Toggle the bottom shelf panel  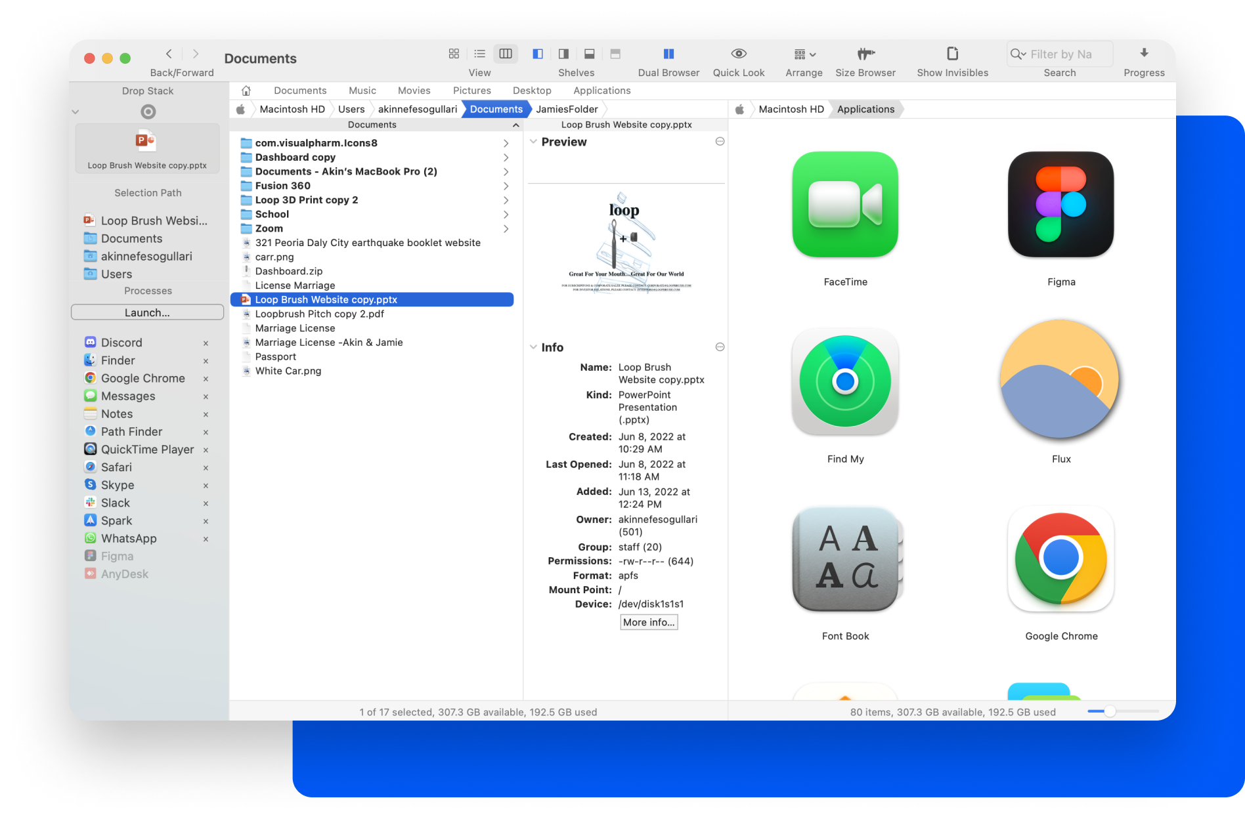coord(590,54)
